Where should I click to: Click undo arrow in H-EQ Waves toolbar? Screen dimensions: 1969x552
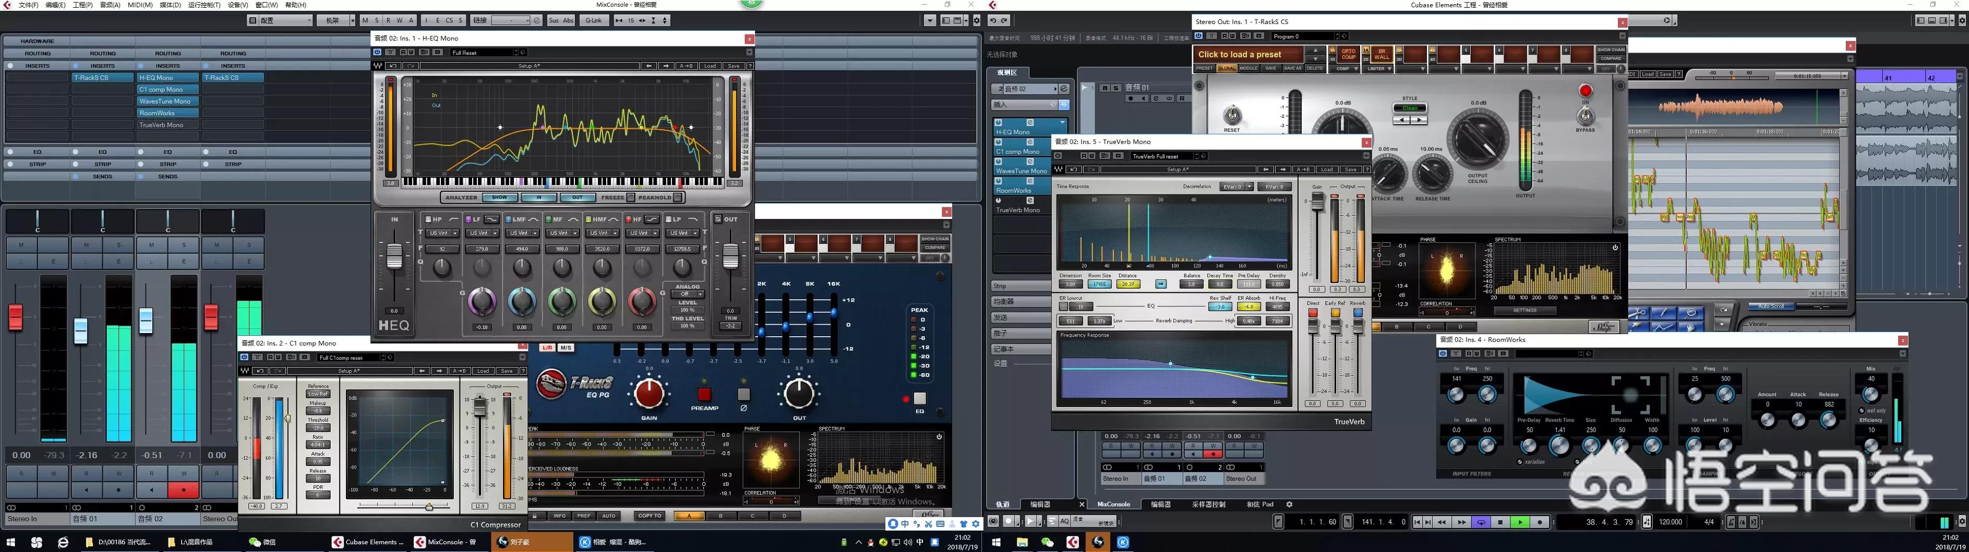tap(393, 66)
